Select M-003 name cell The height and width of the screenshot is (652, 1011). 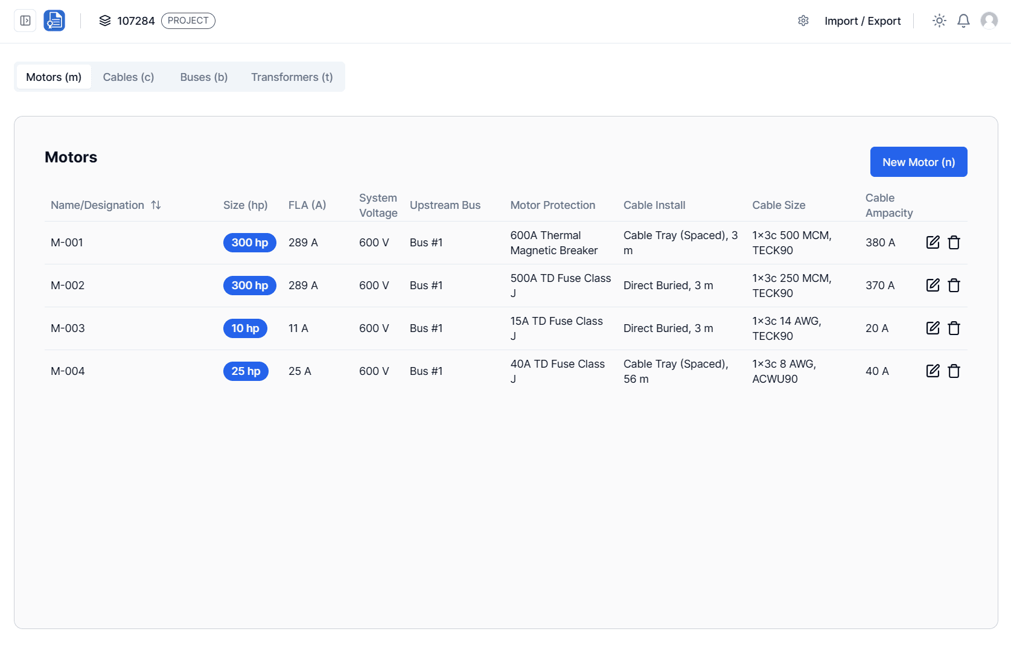coord(68,328)
